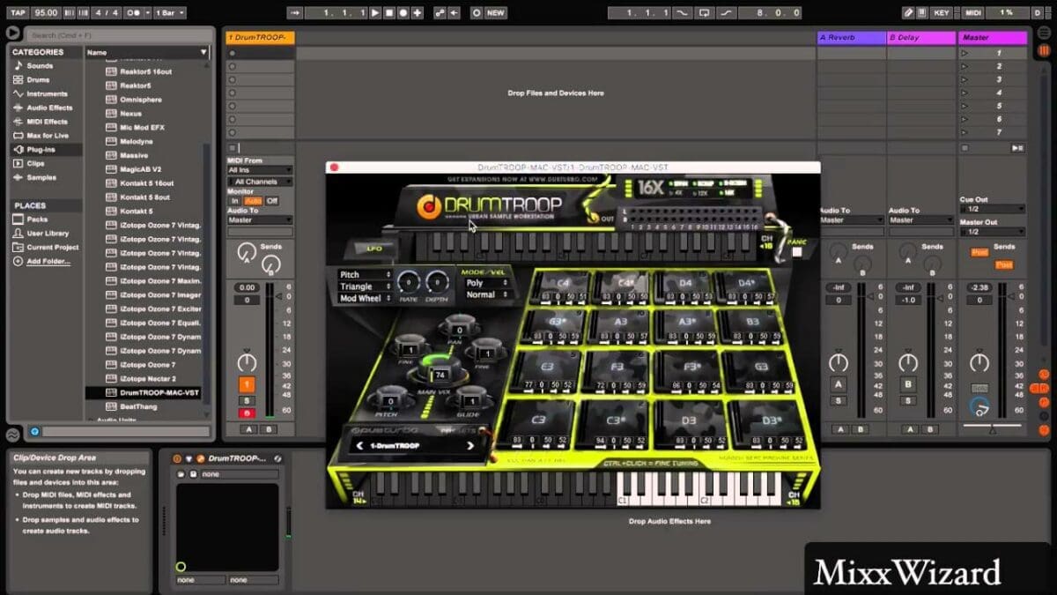Select Omnisphere plug-in in list

[141, 100]
